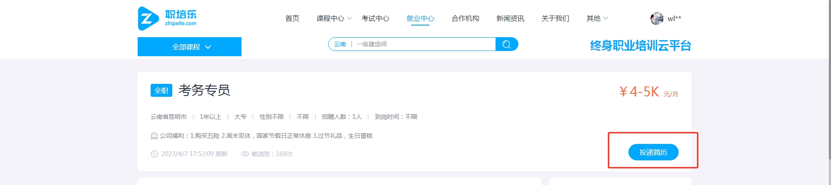Open 合作机构 page
This screenshot has width=831, height=185.
click(465, 19)
